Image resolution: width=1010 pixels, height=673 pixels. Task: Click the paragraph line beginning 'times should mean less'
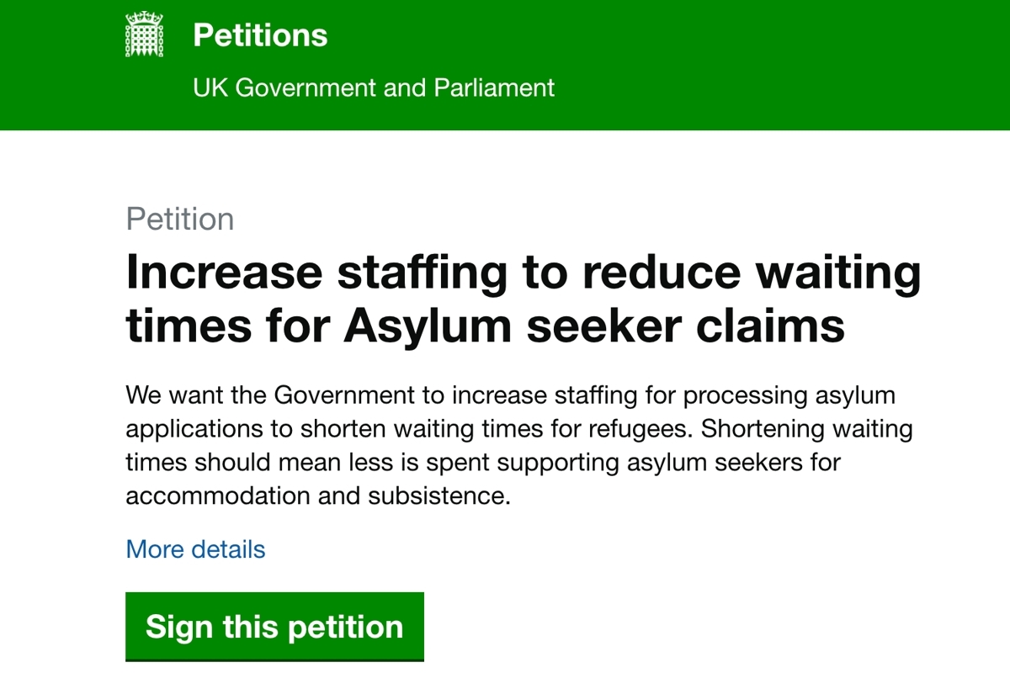tap(483, 463)
